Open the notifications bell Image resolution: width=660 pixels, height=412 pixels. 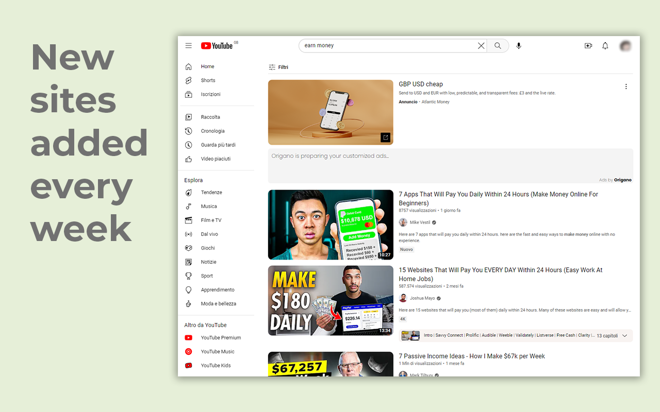(605, 46)
